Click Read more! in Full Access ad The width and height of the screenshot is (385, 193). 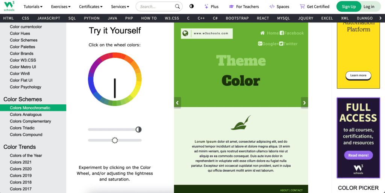tap(358, 155)
